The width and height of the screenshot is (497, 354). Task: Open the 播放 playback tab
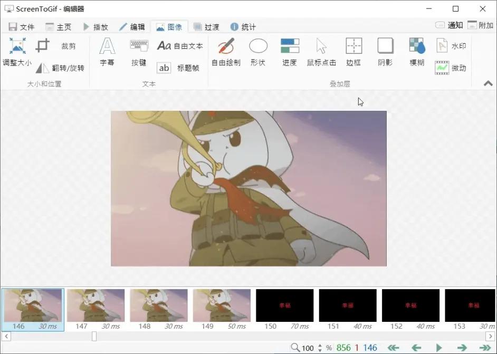[x=95, y=27]
